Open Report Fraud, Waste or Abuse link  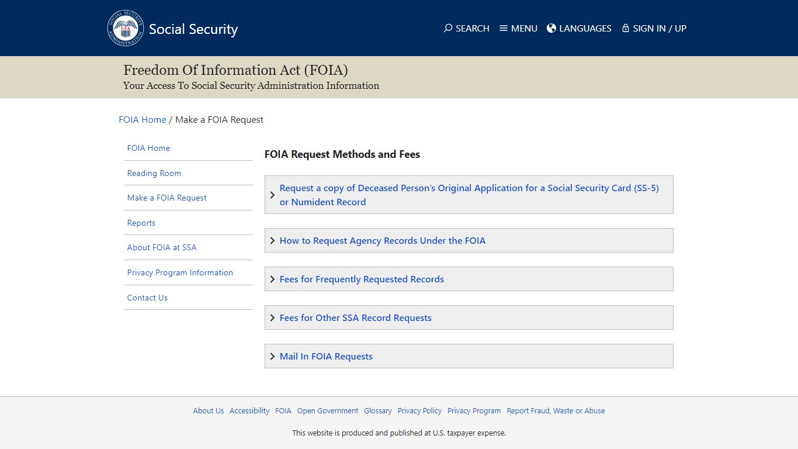(556, 410)
